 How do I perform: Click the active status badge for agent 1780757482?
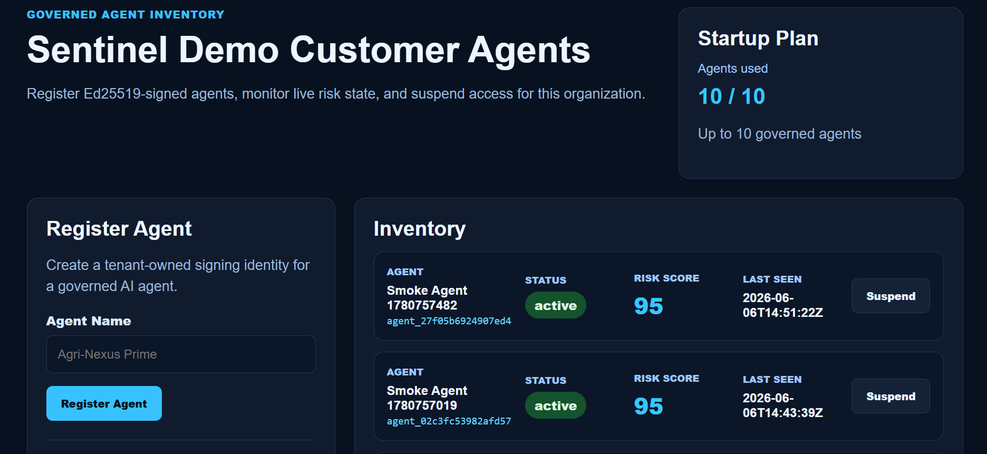pyautogui.click(x=555, y=305)
